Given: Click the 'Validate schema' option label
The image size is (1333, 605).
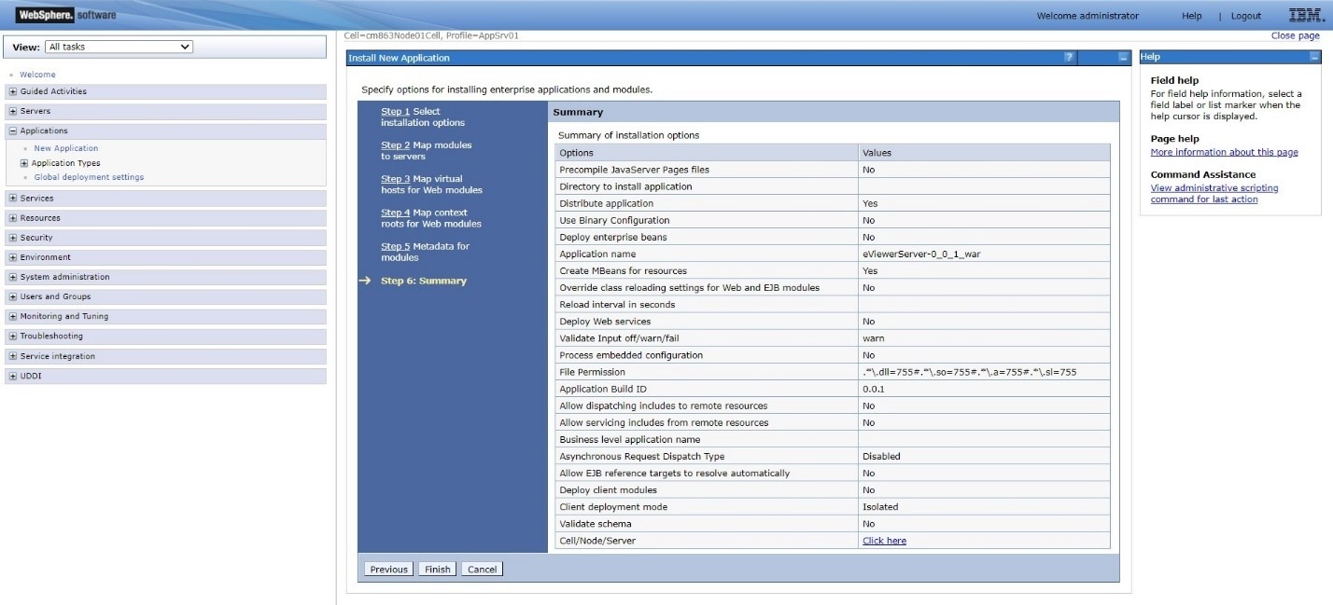Looking at the screenshot, I should coord(596,524).
